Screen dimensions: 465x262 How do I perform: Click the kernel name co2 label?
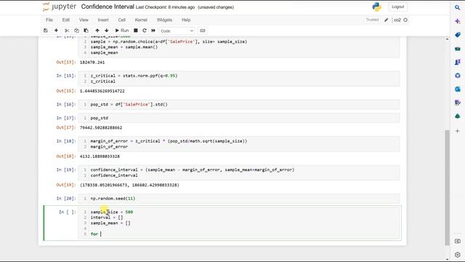point(397,20)
